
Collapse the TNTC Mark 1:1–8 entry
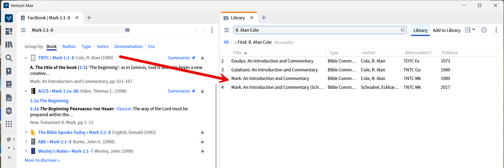(26, 58)
